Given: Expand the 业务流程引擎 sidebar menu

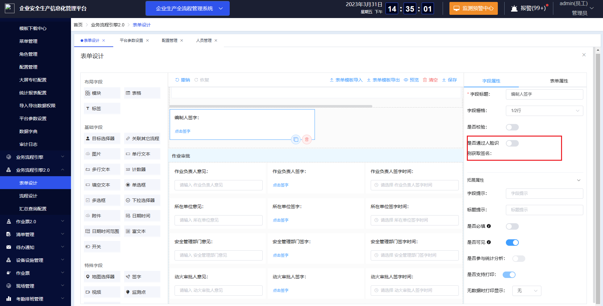Looking at the screenshot, I should (35, 157).
